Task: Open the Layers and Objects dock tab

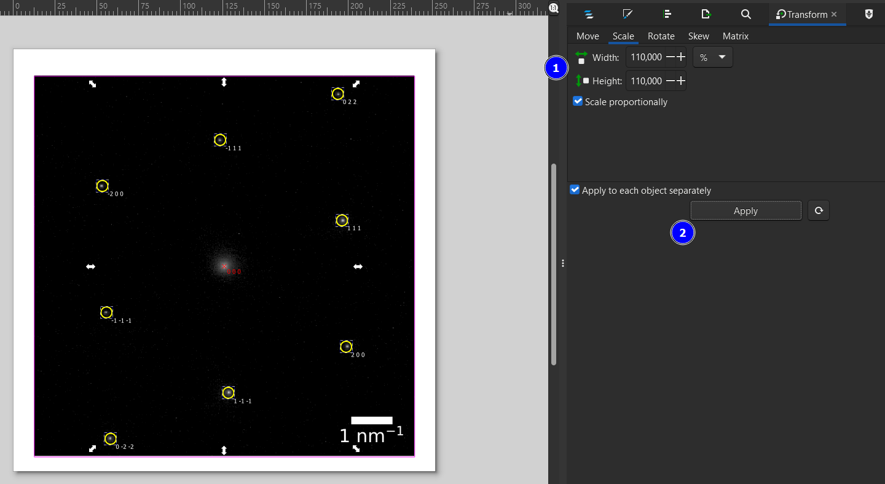Action: (x=588, y=14)
